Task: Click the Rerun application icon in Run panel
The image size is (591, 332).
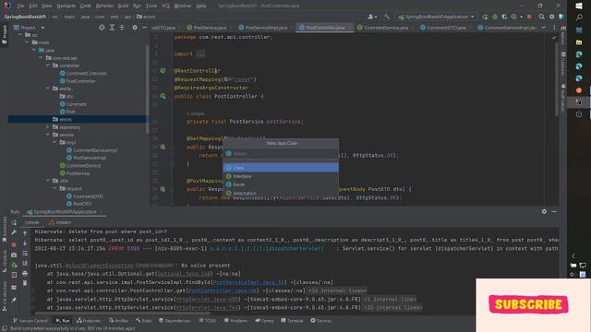Action: [x=14, y=223]
